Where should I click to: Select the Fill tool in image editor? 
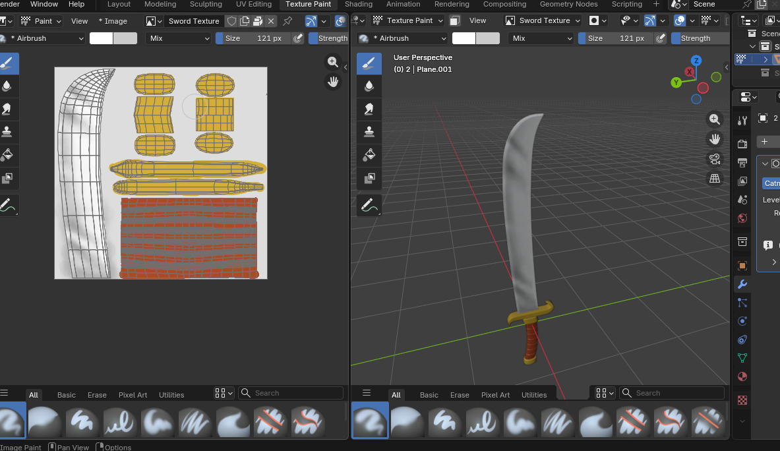(x=7, y=155)
